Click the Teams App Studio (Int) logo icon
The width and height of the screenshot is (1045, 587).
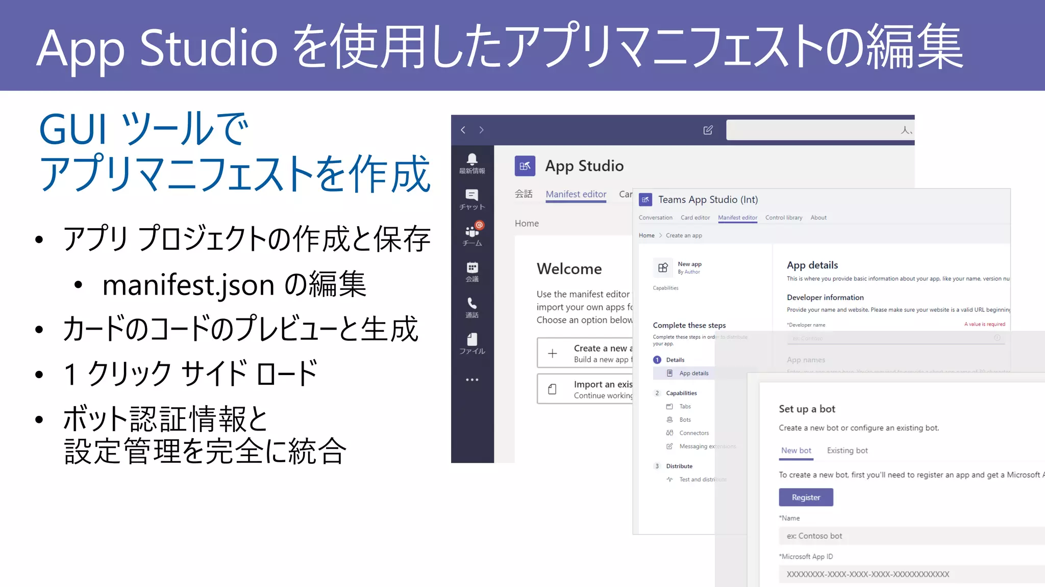pos(645,200)
